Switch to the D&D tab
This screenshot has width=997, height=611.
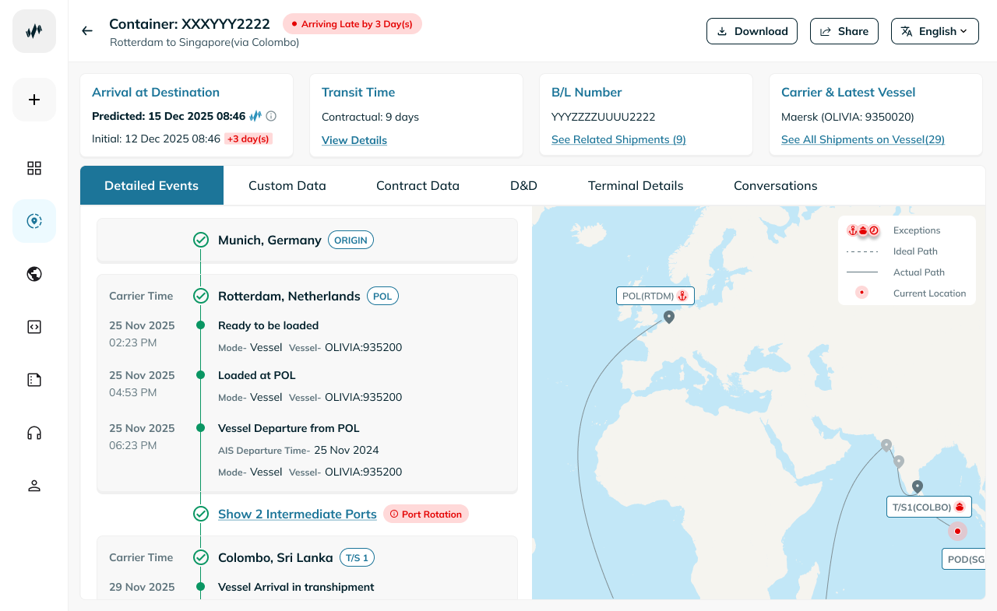[x=523, y=185]
